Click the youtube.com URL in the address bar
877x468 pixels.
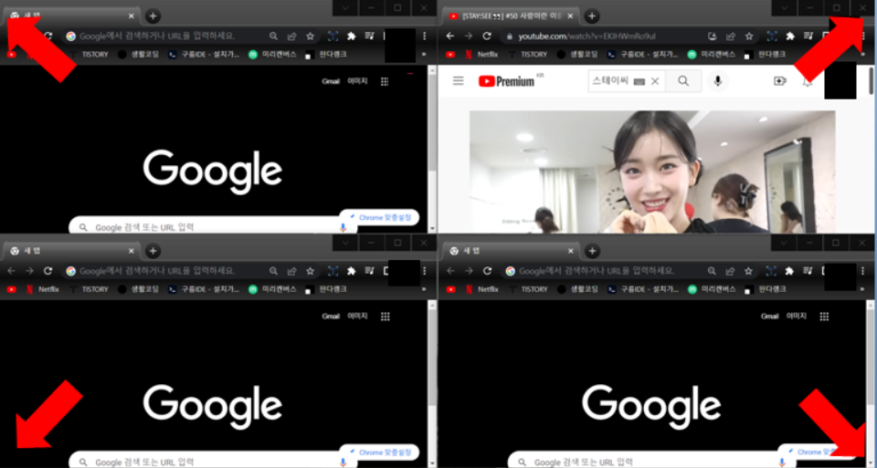[586, 36]
